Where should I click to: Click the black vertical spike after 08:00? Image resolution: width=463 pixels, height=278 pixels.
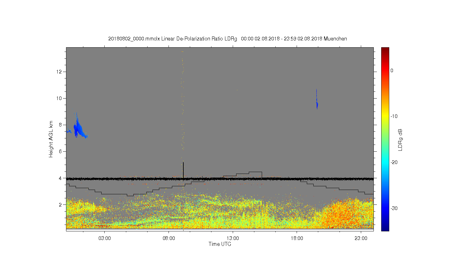click(183, 170)
